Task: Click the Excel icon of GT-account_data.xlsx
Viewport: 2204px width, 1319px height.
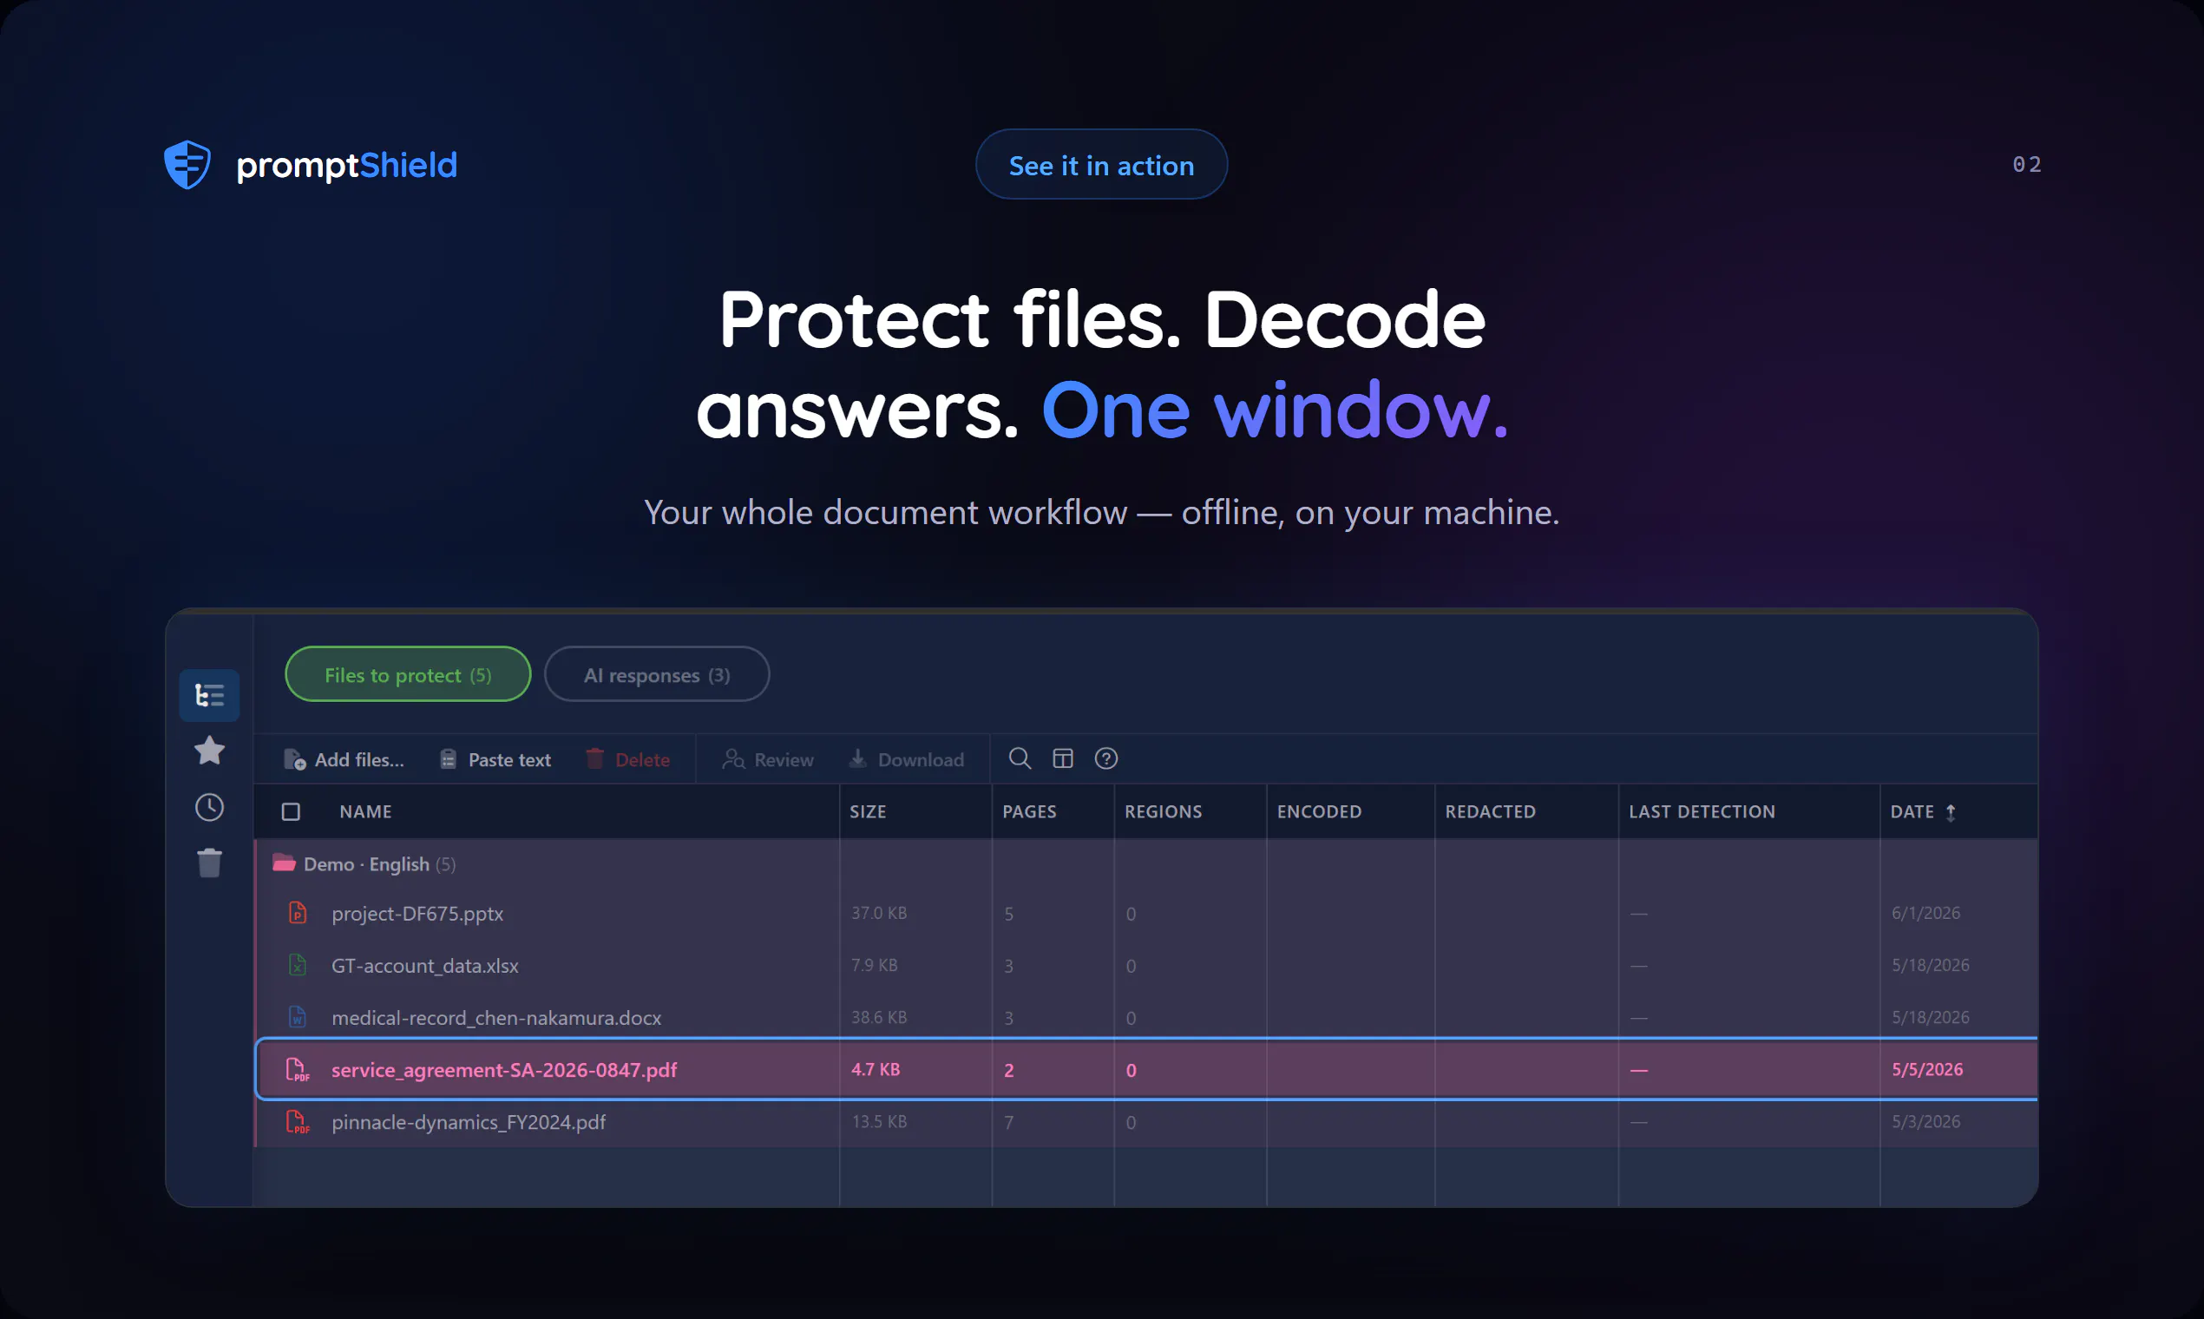Action: click(x=298, y=964)
